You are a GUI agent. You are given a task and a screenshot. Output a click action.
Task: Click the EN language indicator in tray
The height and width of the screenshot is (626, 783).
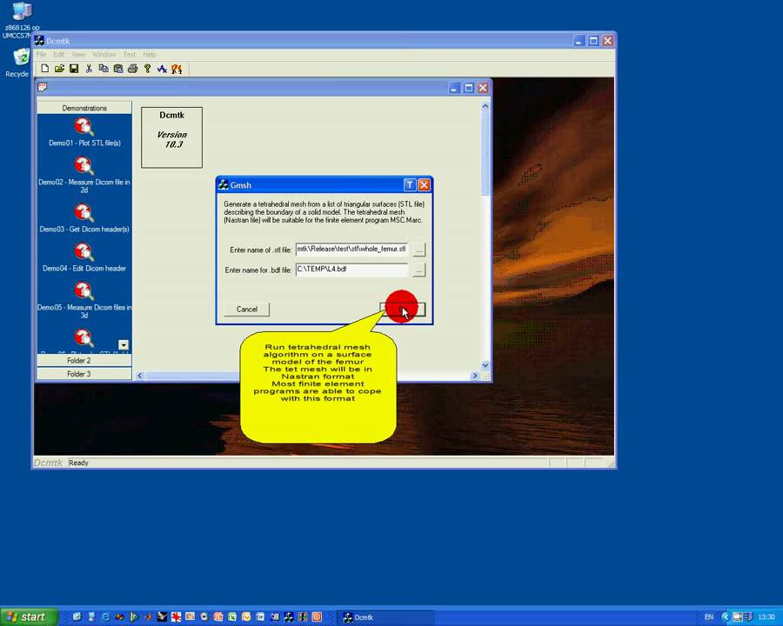point(708,617)
